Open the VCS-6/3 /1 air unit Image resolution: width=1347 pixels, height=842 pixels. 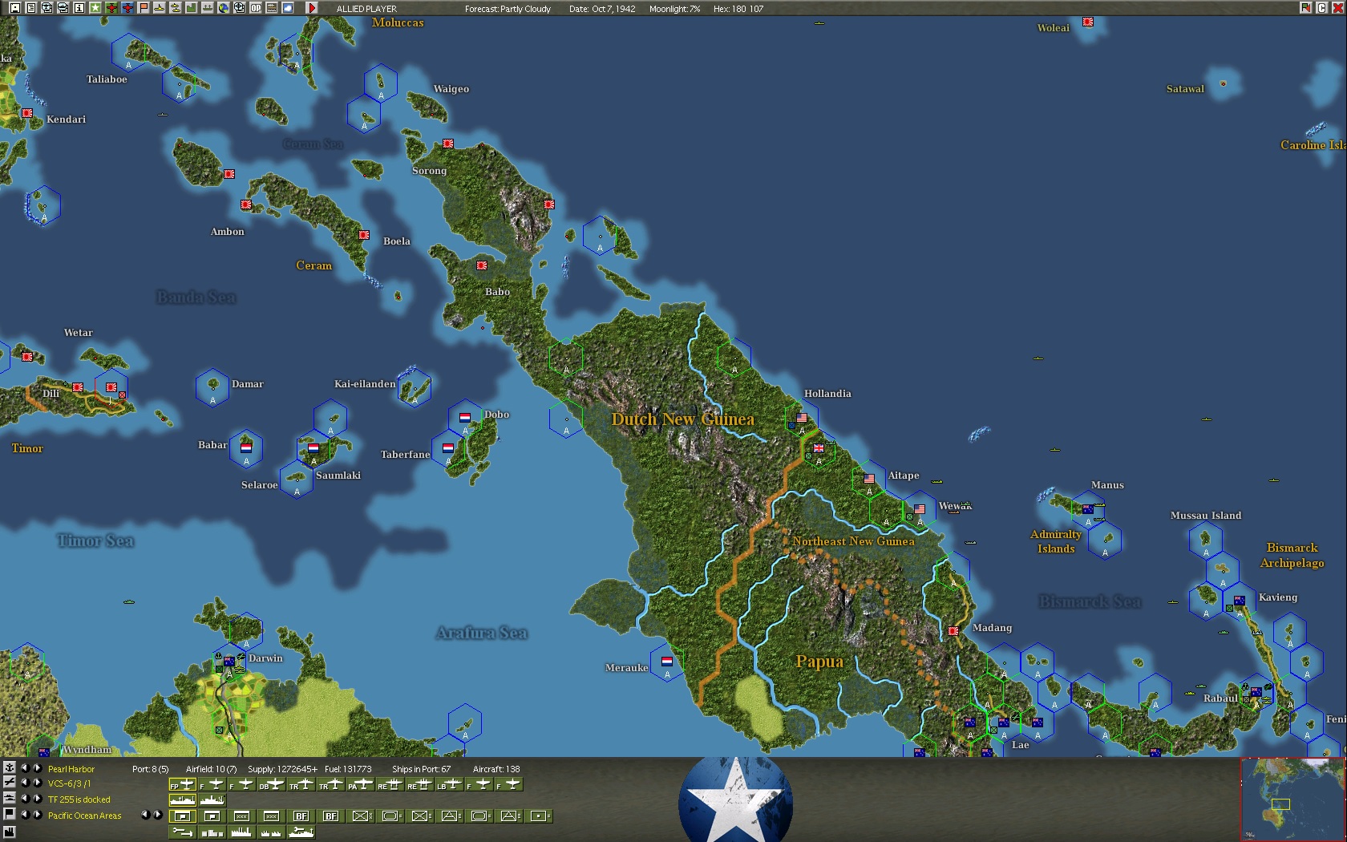tap(69, 783)
